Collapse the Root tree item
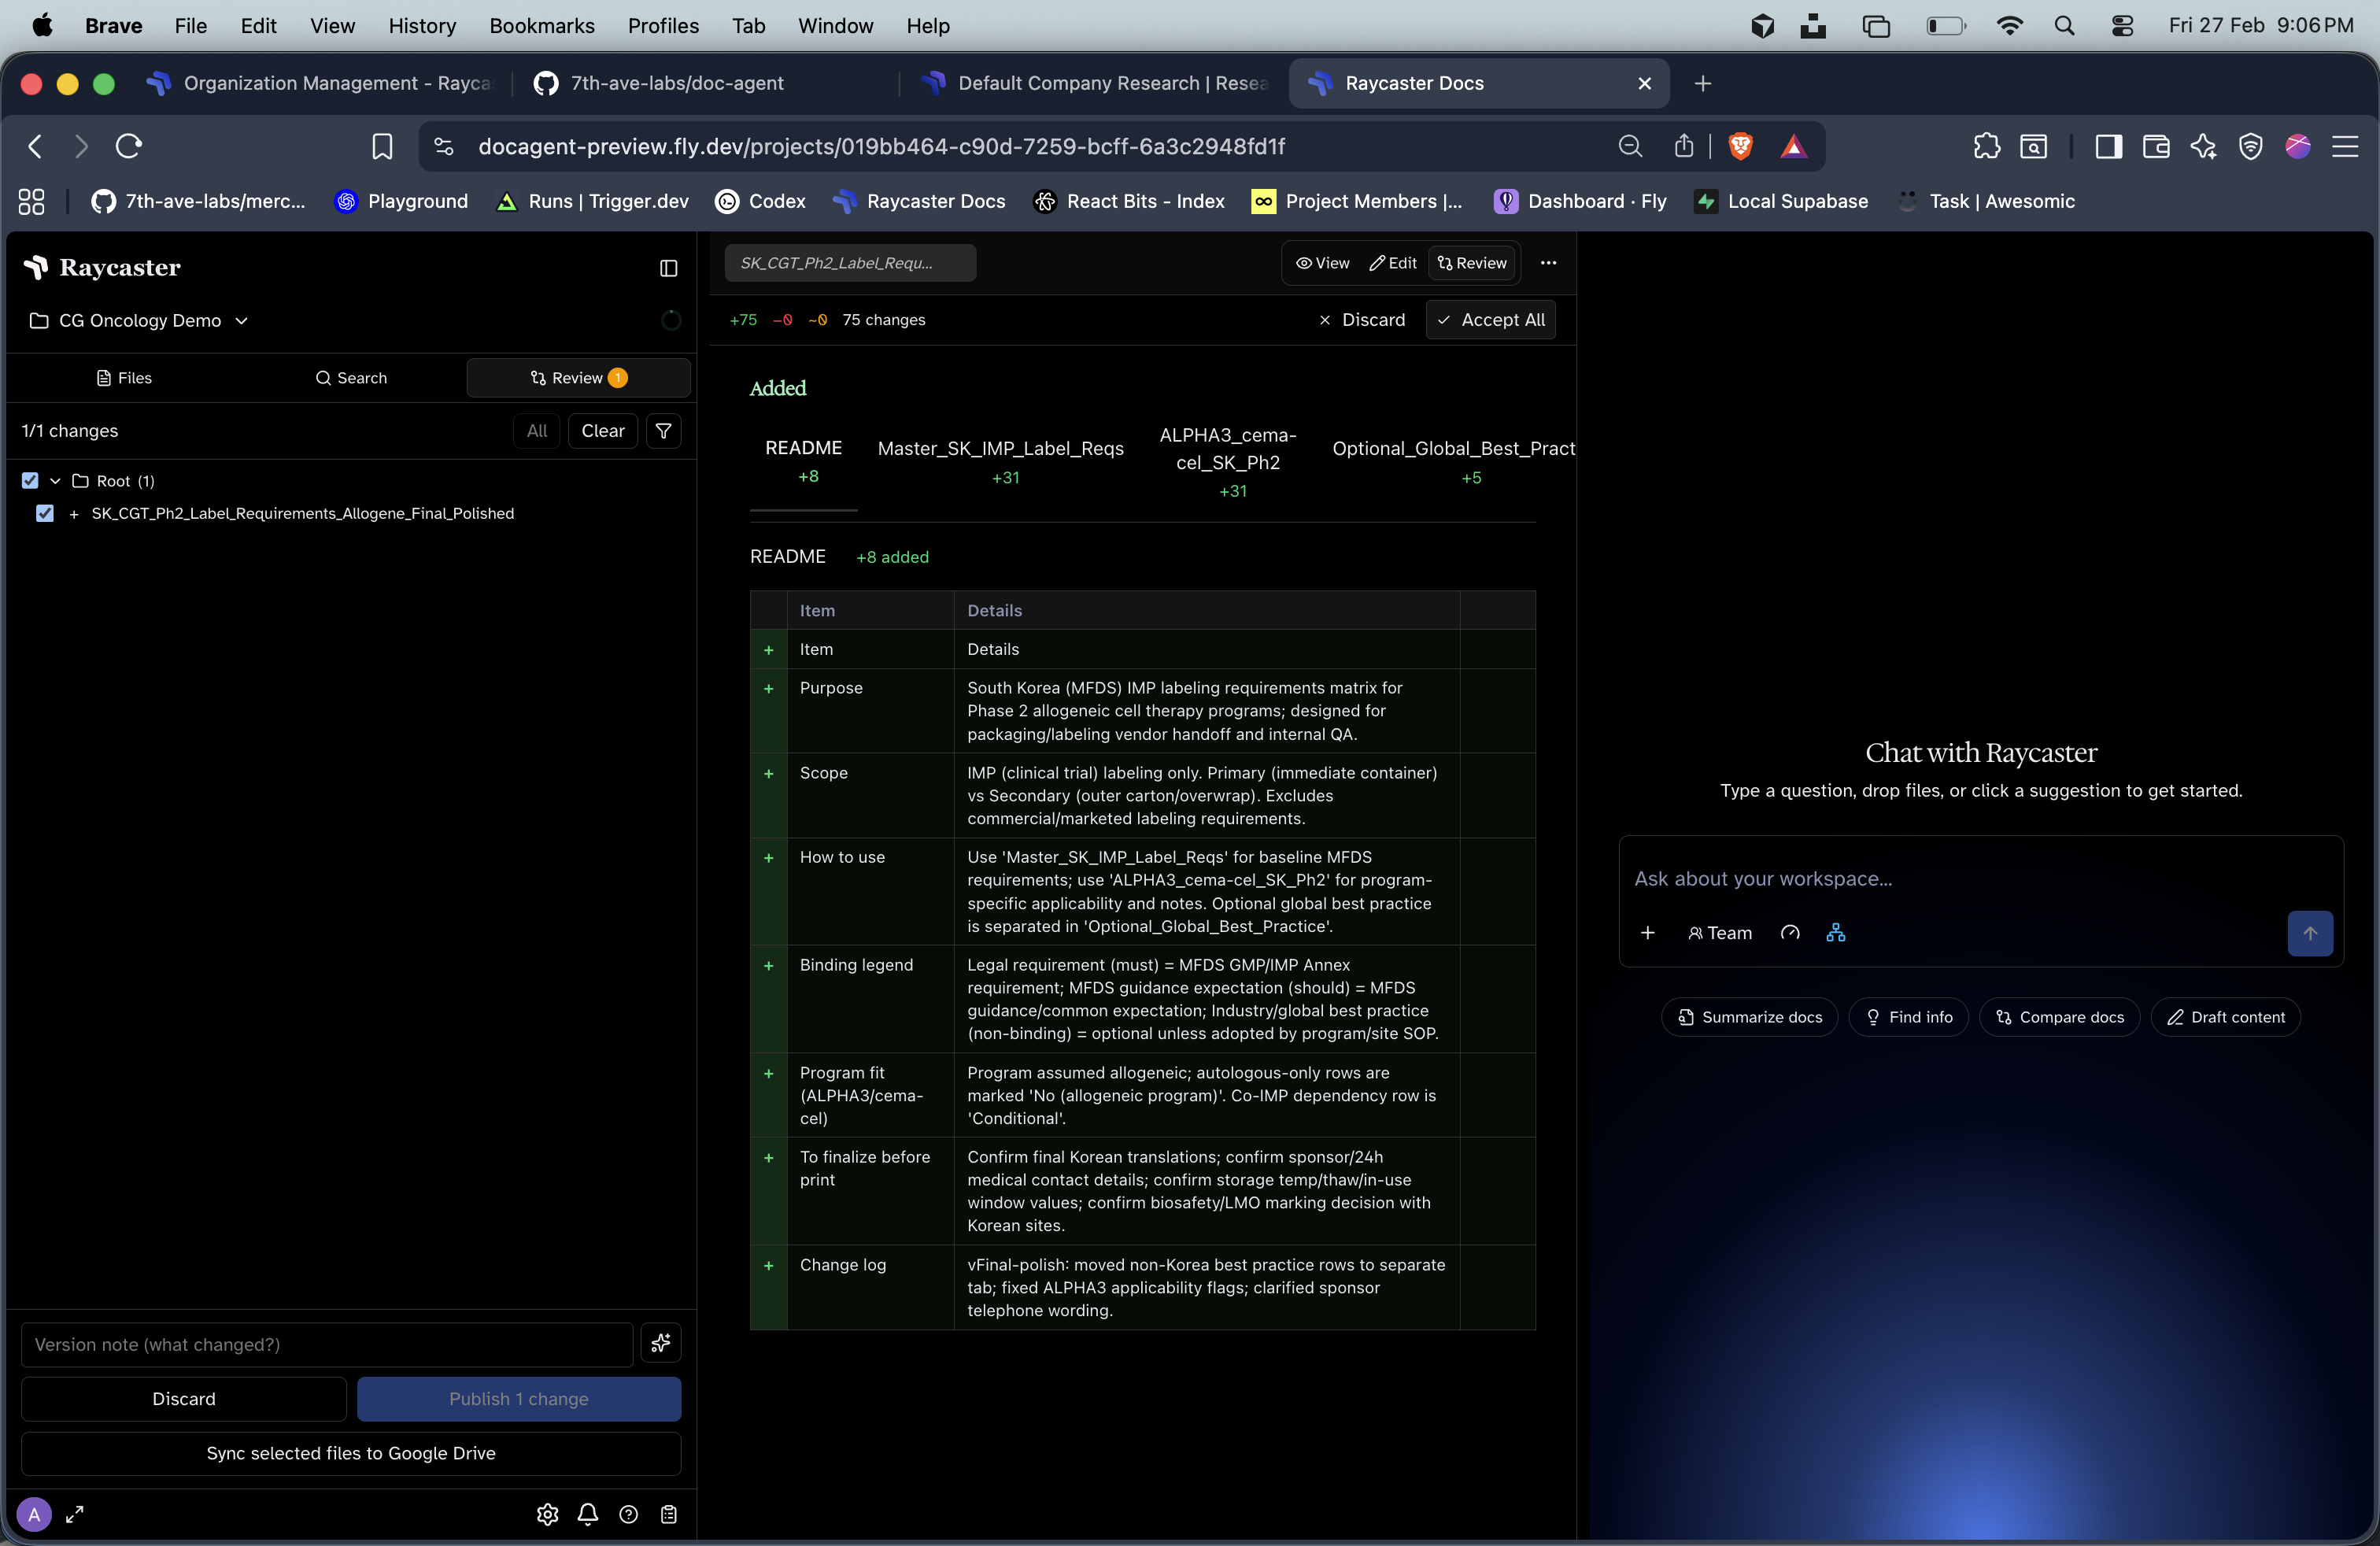 [x=56, y=481]
